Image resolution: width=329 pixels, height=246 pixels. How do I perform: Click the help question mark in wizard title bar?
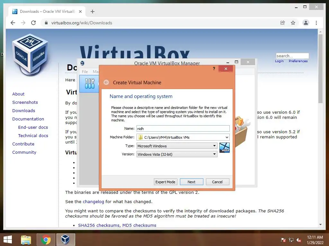tap(214, 69)
